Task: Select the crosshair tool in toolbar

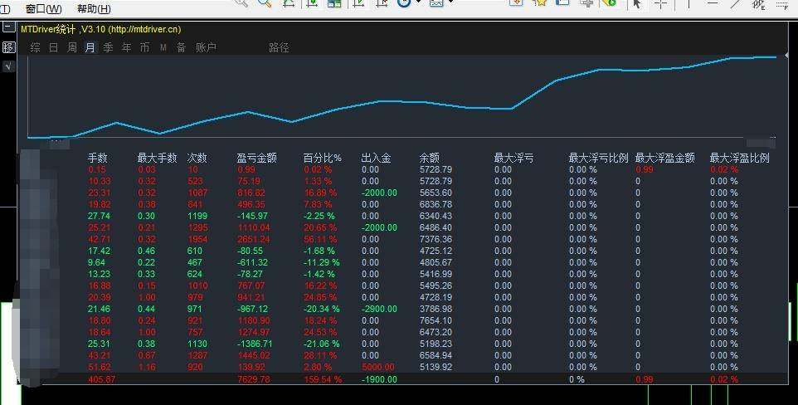Action: pos(660,4)
